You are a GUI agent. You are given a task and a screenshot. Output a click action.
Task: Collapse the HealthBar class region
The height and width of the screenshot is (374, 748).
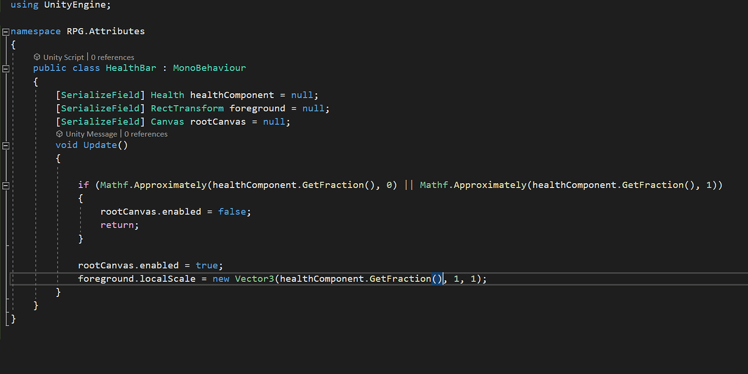(5, 68)
